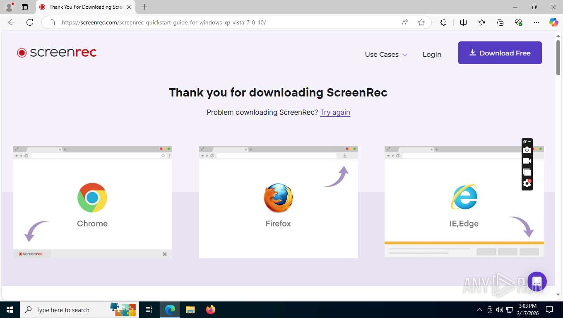Open Browser essentials heart icon
The image size is (563, 318).
518,22
